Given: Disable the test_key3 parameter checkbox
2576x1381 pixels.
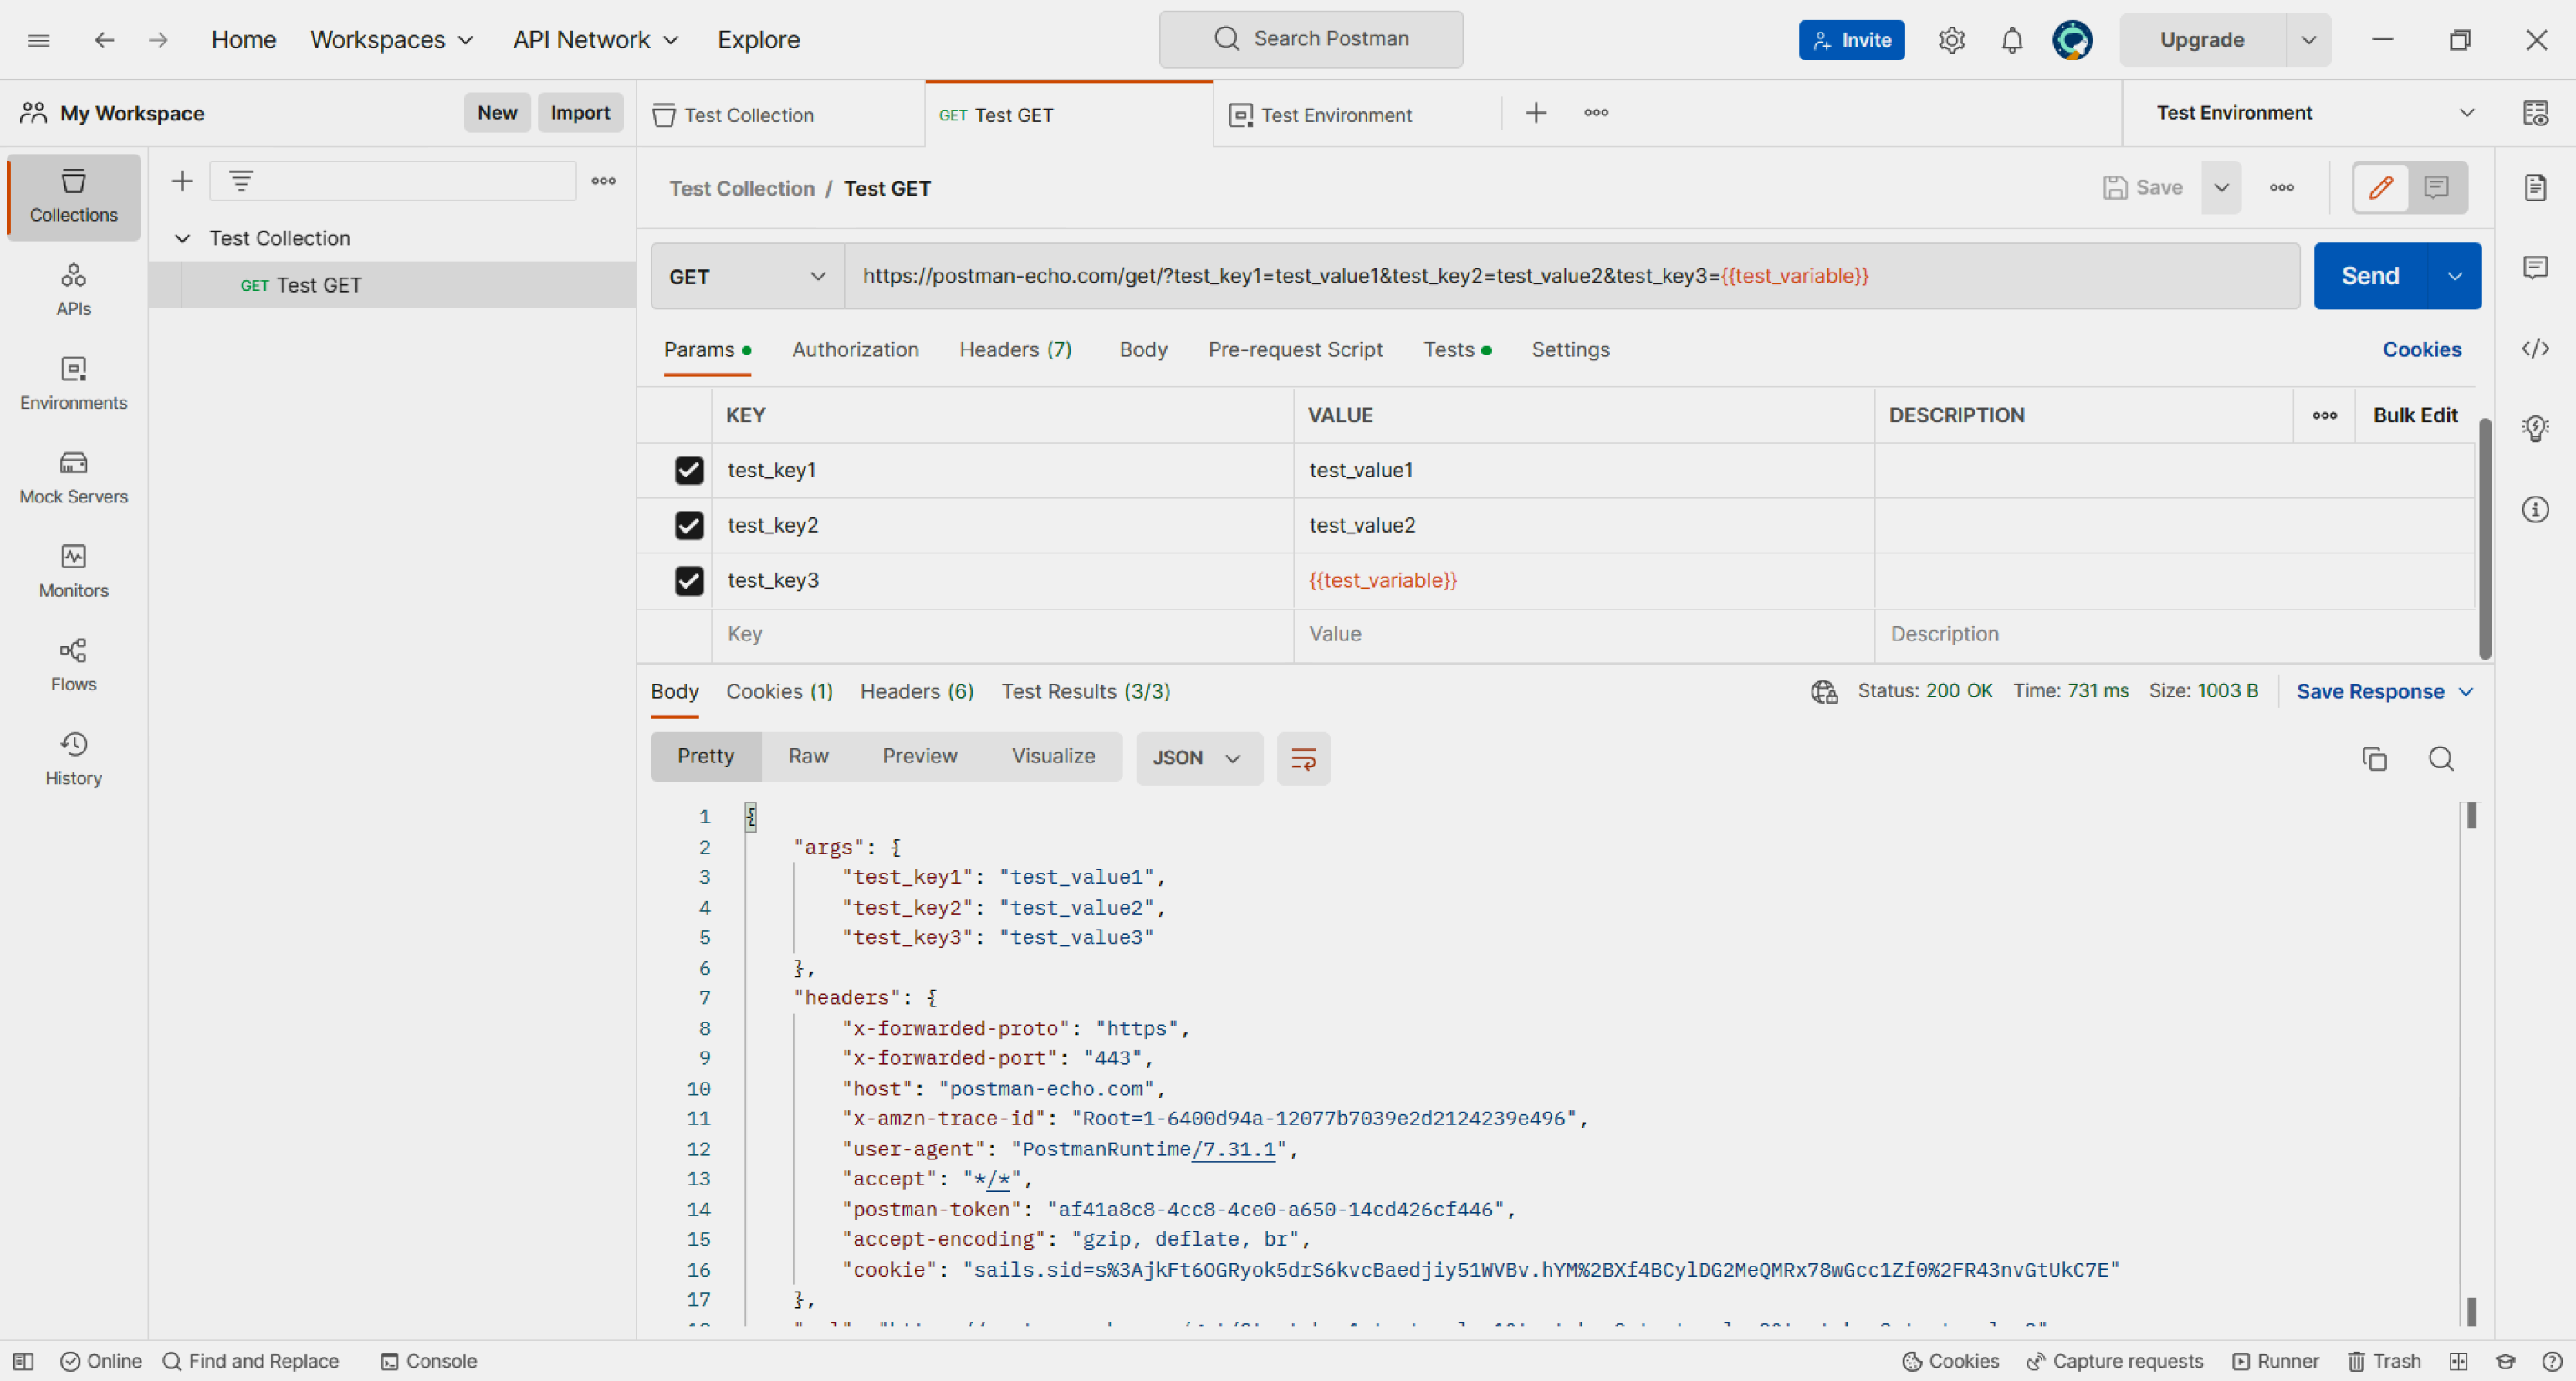Looking at the screenshot, I should [688, 581].
